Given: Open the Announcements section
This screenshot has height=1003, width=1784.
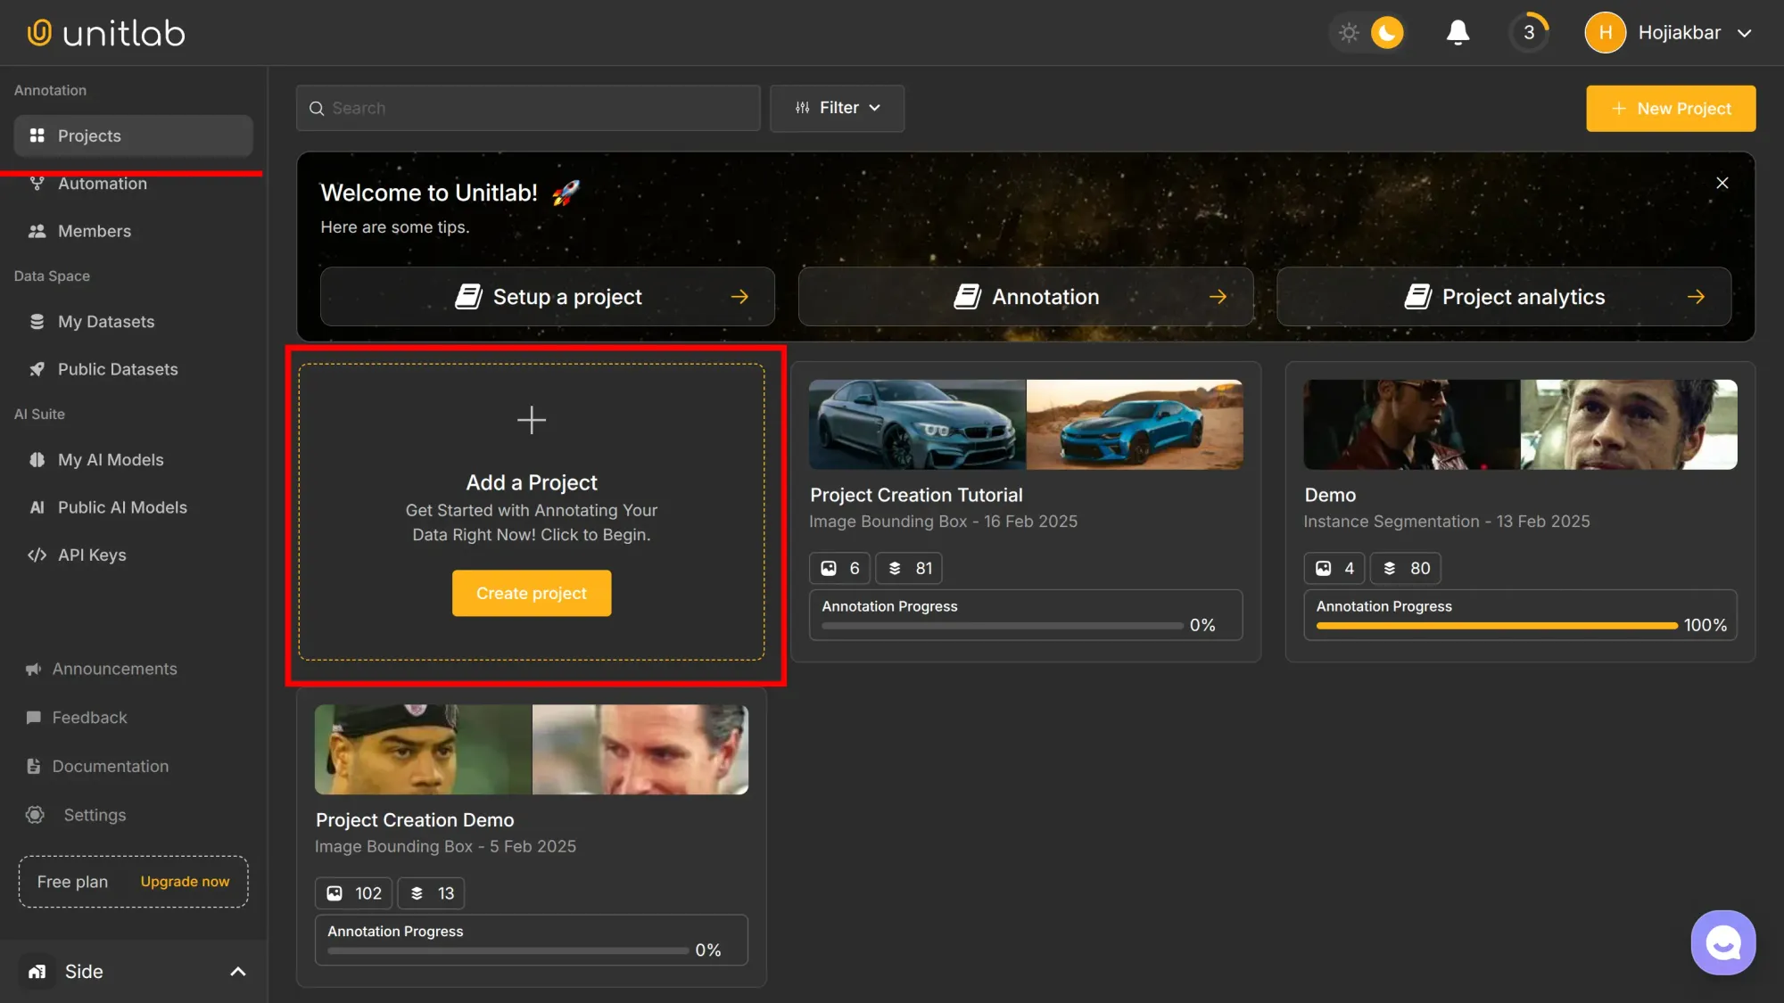Looking at the screenshot, I should [x=115, y=669].
